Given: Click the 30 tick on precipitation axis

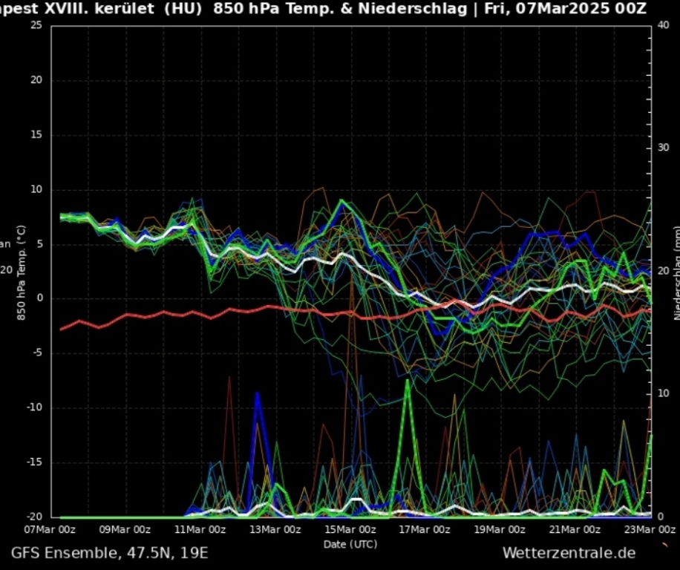Looking at the screenshot, I should (664, 148).
